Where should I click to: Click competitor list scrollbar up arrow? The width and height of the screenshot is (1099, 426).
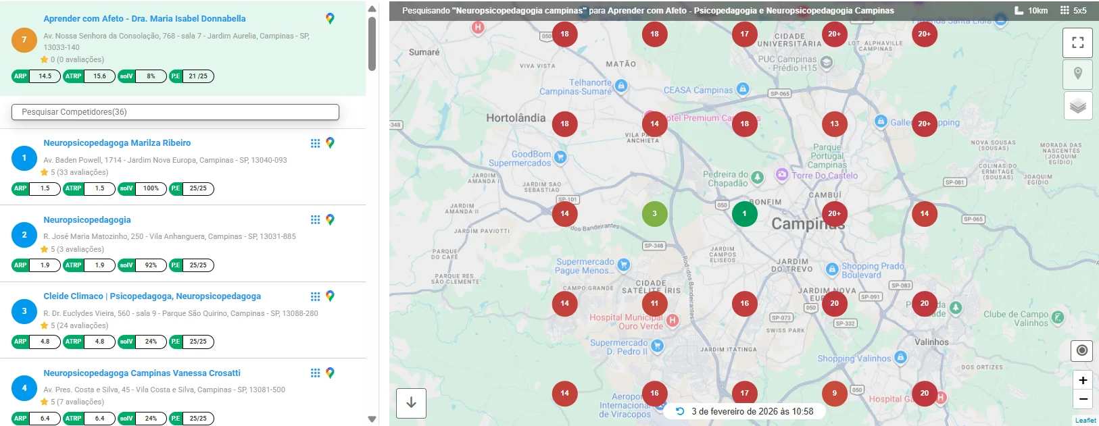[x=372, y=9]
